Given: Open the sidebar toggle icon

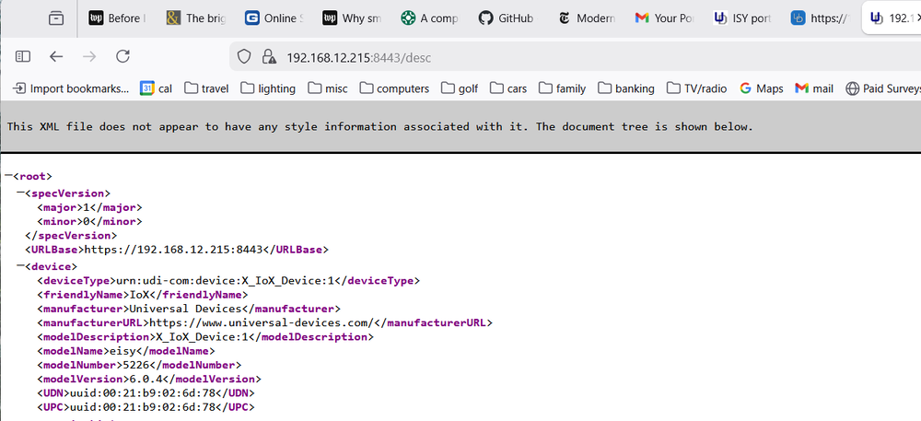Looking at the screenshot, I should 23,56.
